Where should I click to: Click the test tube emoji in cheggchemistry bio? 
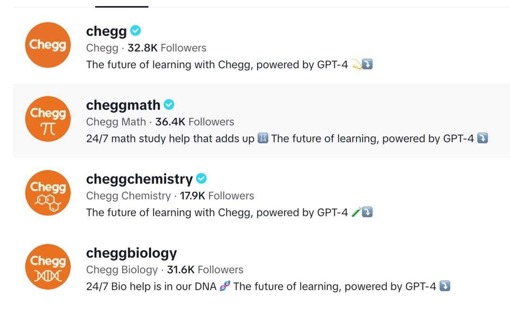point(357,212)
